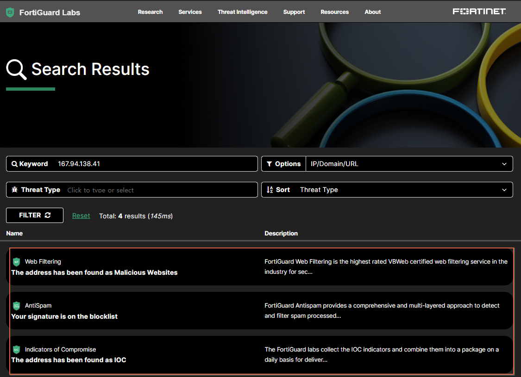Click the Fortinet logo in header
This screenshot has width=521, height=377.
tap(479, 12)
